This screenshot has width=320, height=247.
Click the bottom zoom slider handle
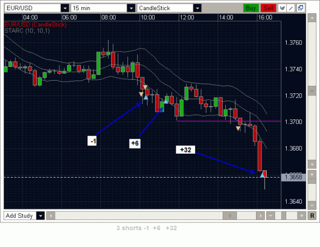point(284,216)
